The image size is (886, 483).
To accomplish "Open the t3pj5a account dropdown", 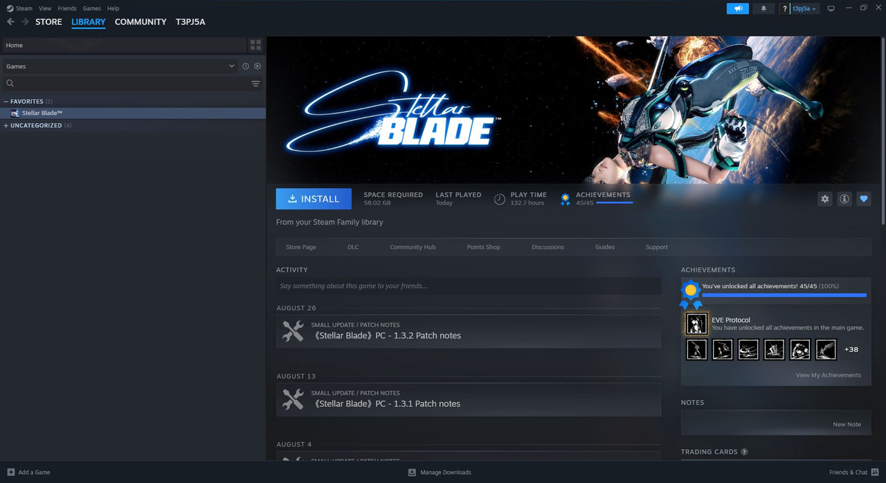I will [x=804, y=8].
